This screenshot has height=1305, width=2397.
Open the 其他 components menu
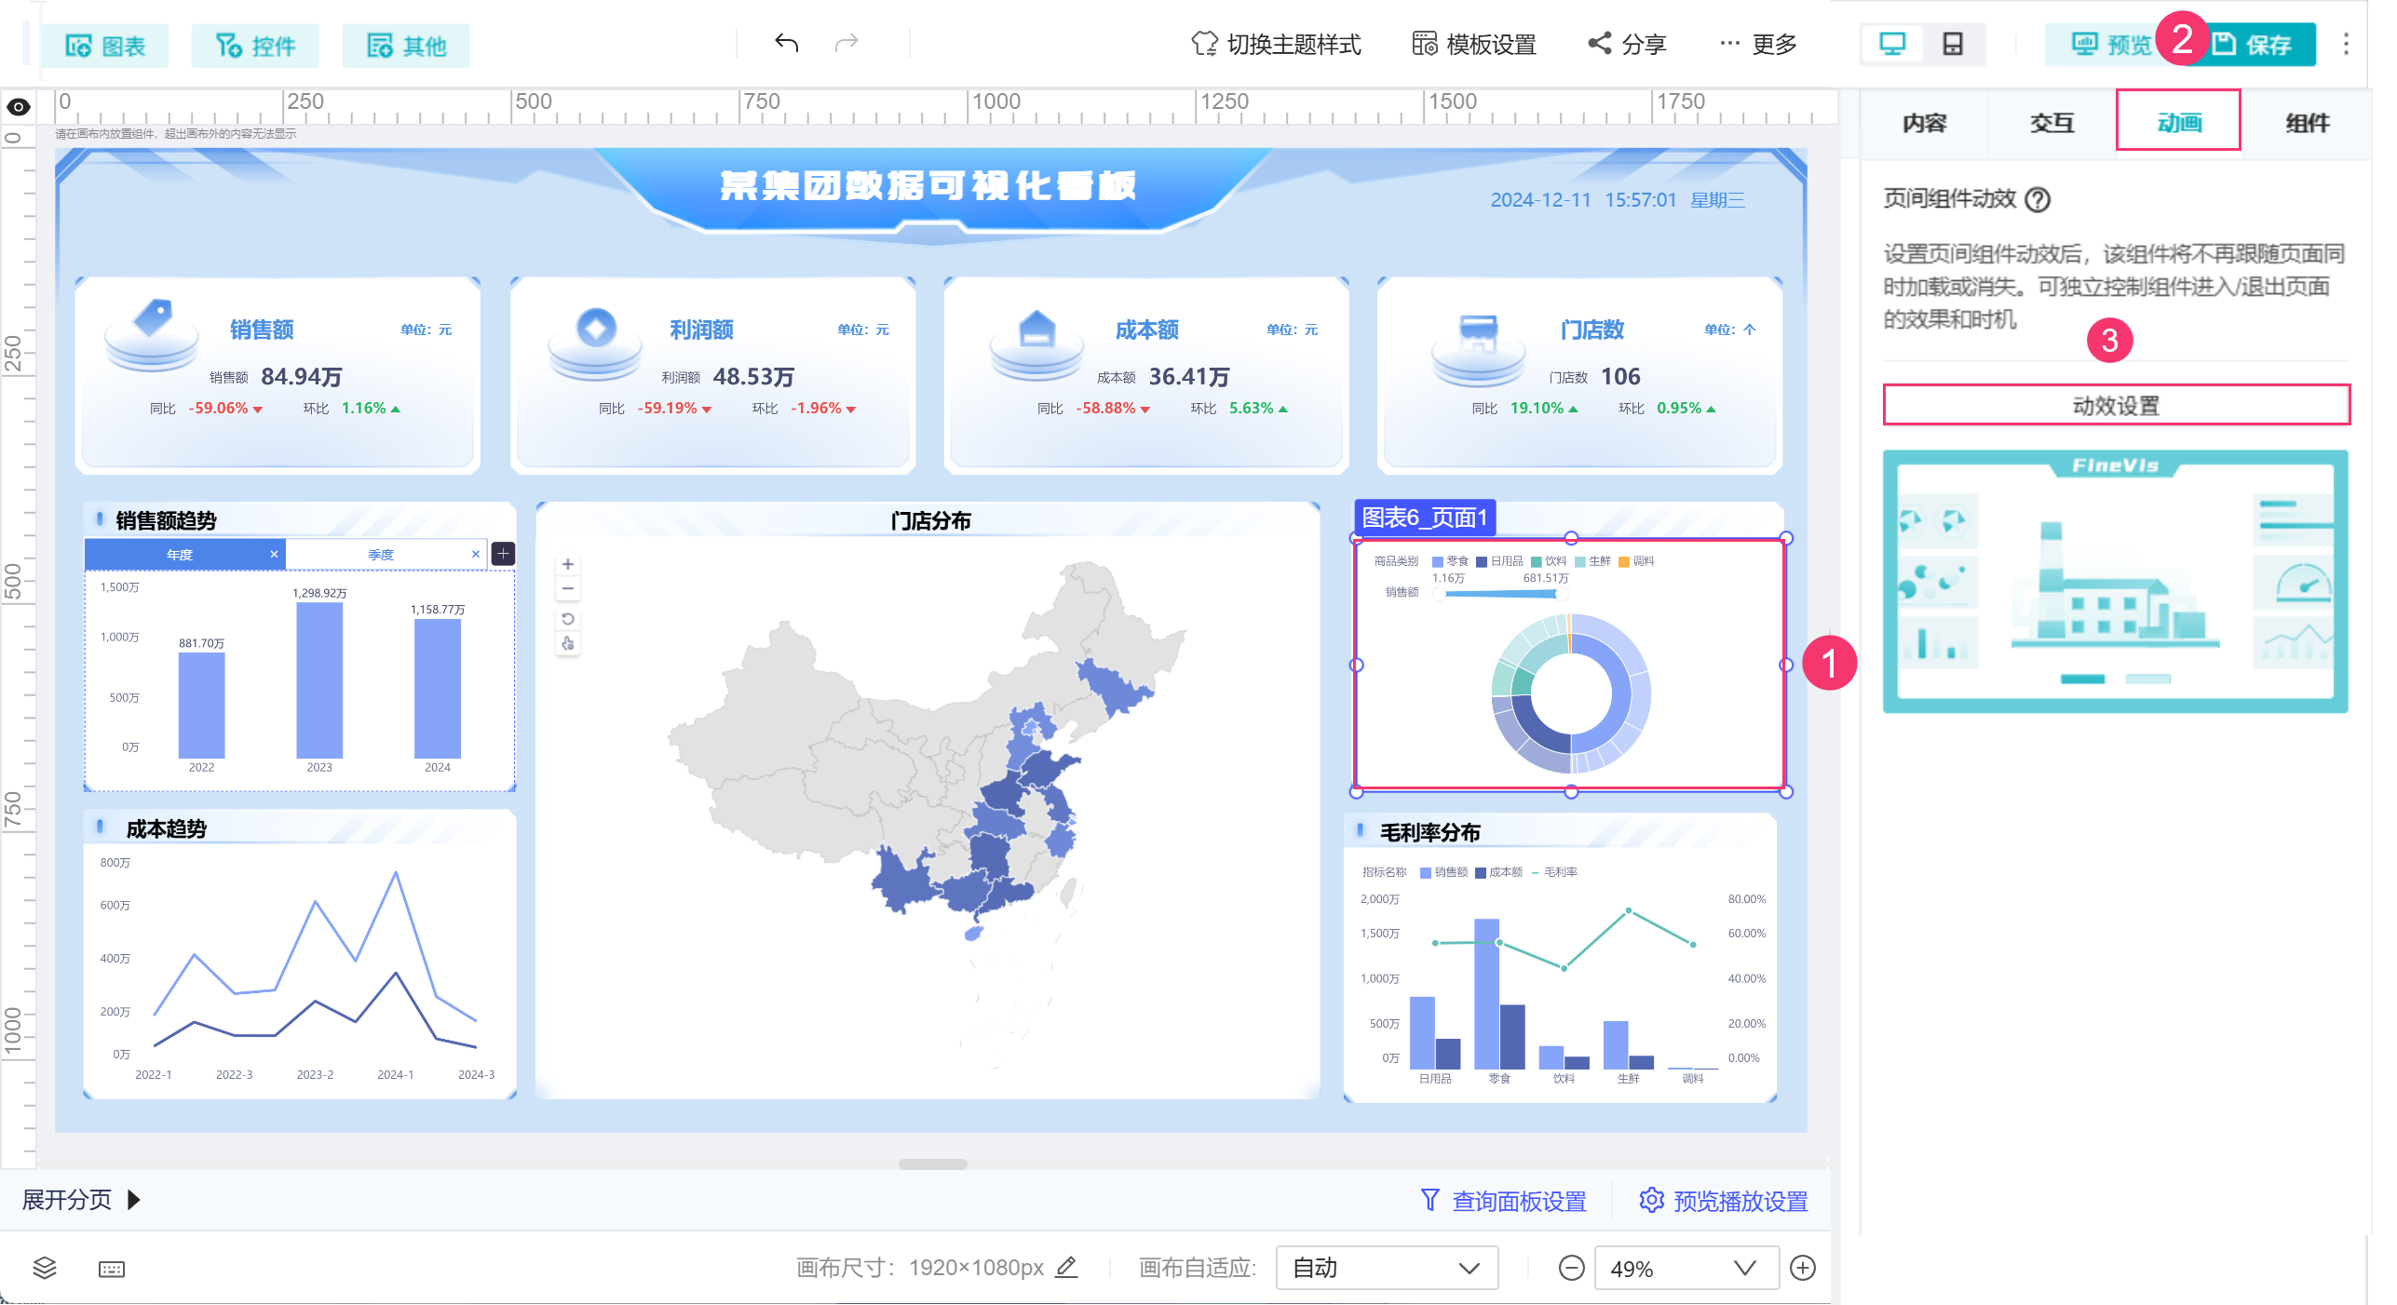406,46
